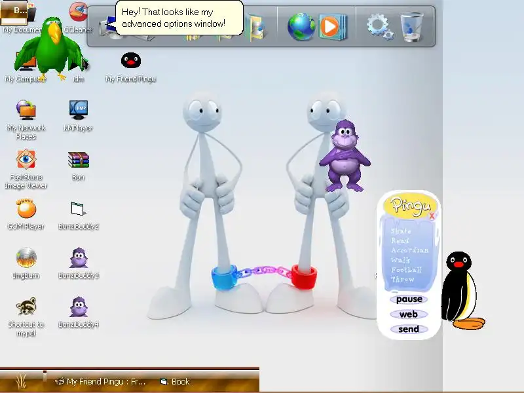The image size is (524, 393).
Task: Click the Pingu penguin character
Action: [x=462, y=290]
